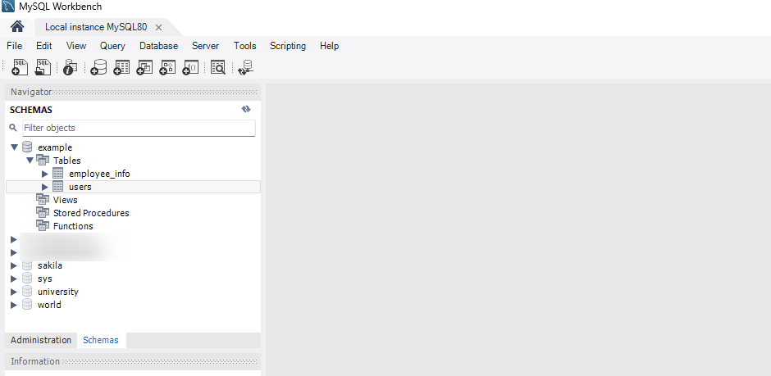Expand the world schema arrow
The width and height of the screenshot is (771, 376).
pyautogui.click(x=14, y=305)
